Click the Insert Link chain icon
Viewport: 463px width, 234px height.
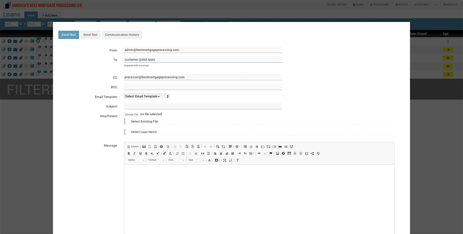click(x=259, y=153)
